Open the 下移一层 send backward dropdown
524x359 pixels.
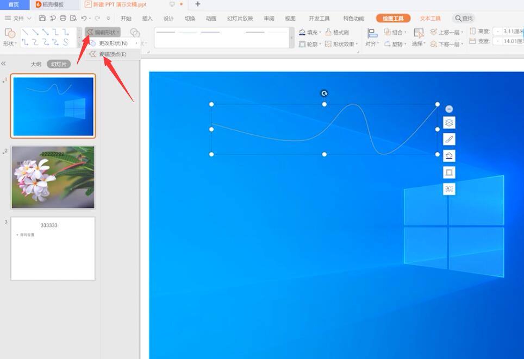447,44
